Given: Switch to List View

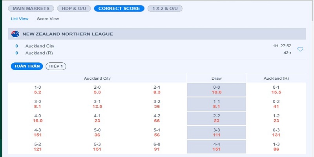Looking at the screenshot, I should [x=20, y=18].
